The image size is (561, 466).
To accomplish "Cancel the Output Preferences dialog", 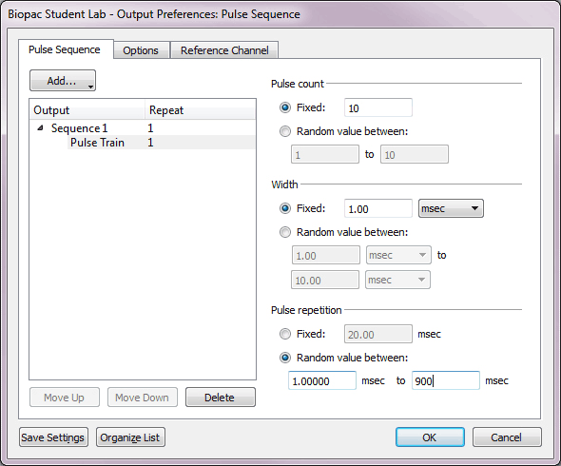I will pyautogui.click(x=507, y=437).
